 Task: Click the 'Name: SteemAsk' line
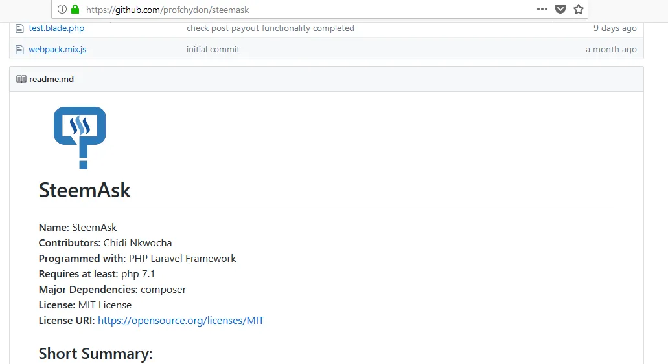pyautogui.click(x=78, y=228)
